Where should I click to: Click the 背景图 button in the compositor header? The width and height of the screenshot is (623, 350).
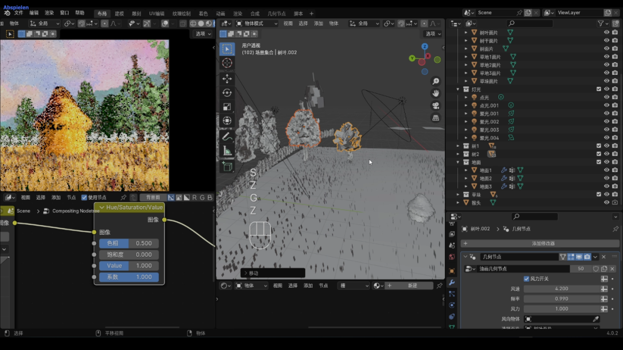point(153,197)
